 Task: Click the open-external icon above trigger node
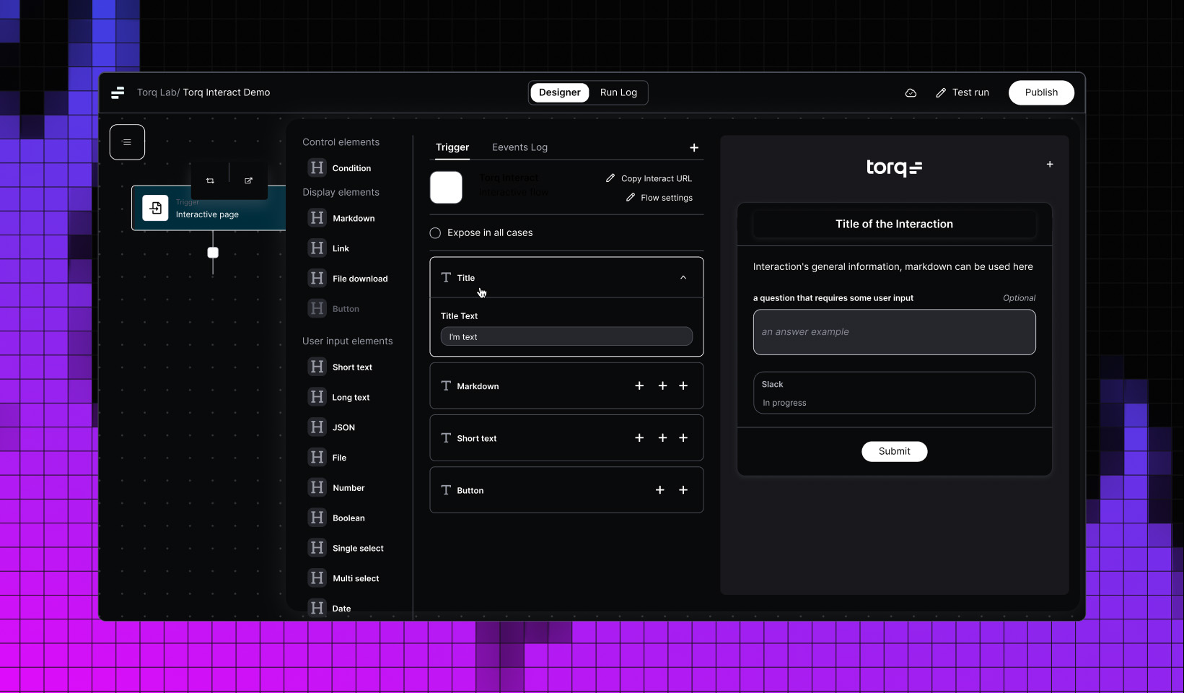248,180
